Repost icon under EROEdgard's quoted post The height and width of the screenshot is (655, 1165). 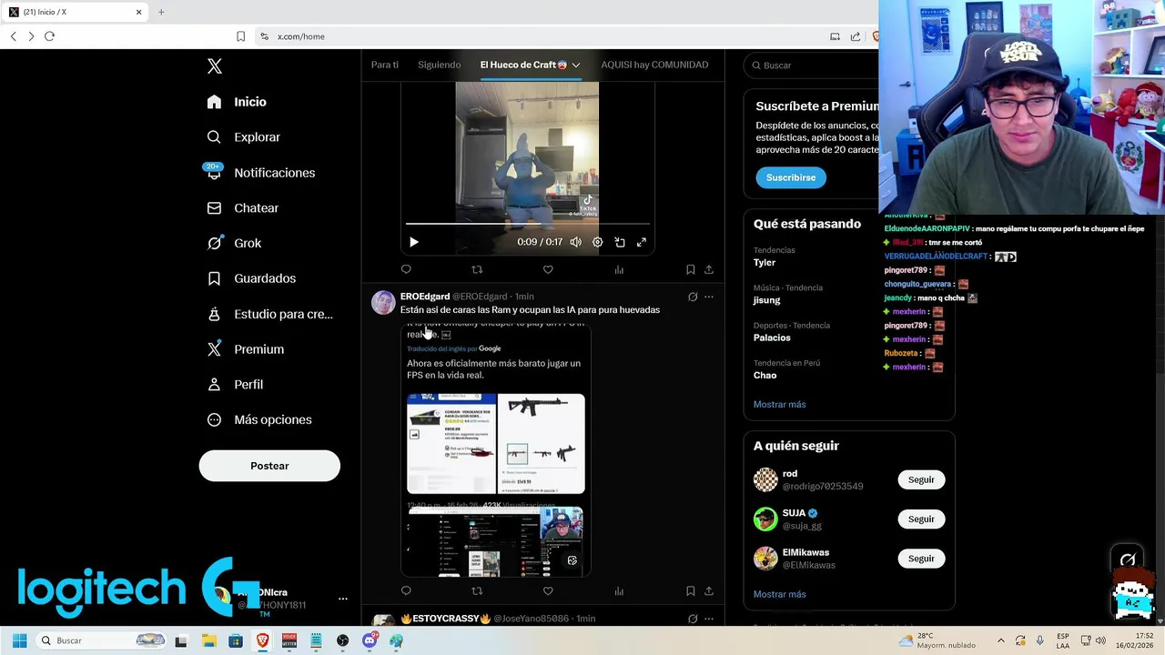477,591
